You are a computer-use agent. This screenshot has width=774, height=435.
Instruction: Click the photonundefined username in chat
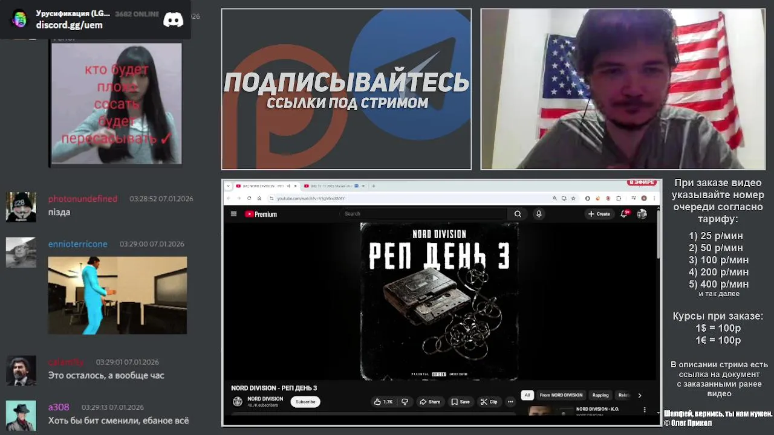click(x=83, y=199)
